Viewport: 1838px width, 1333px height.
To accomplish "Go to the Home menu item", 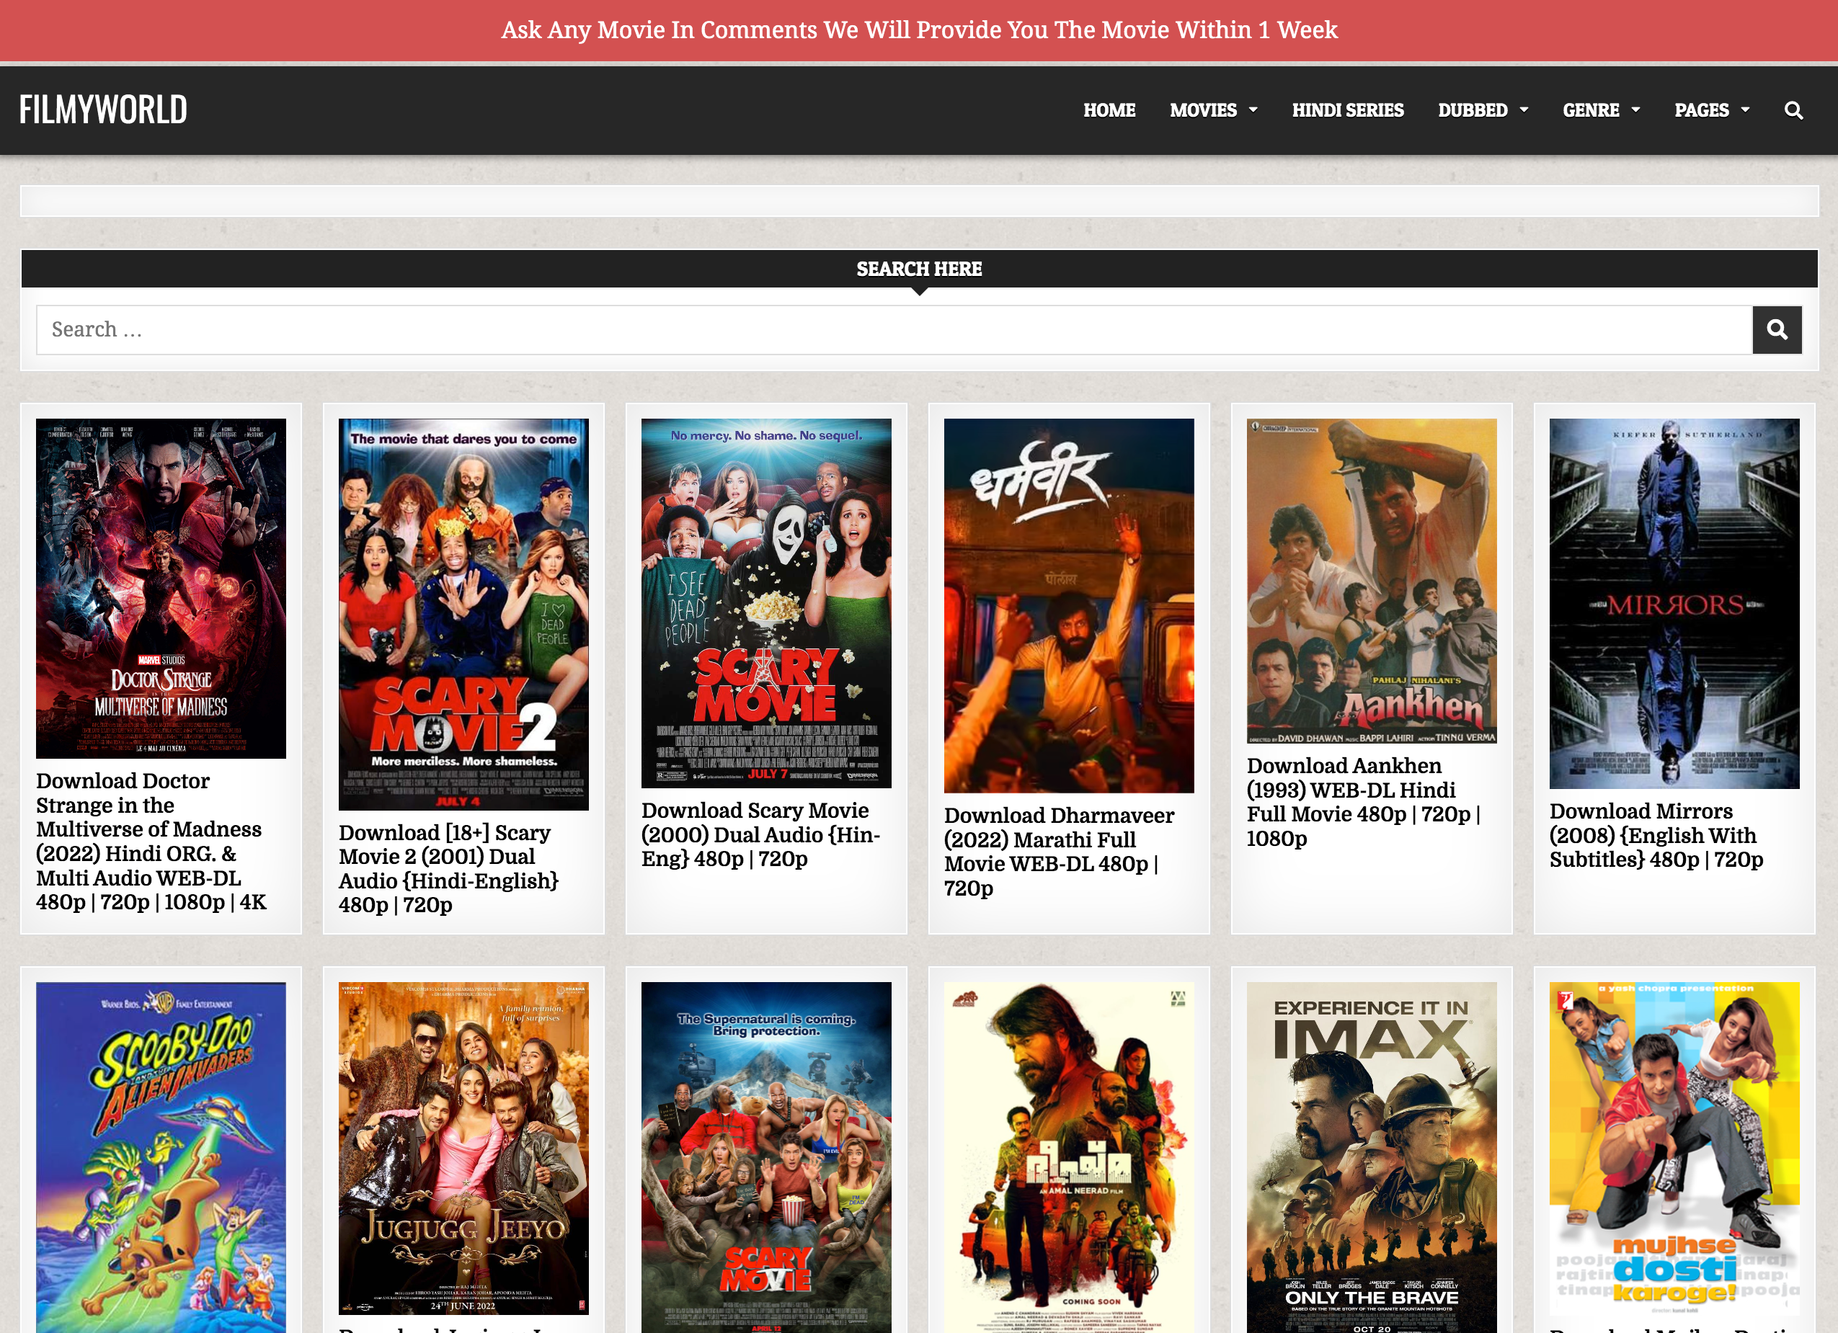I will pos(1109,110).
